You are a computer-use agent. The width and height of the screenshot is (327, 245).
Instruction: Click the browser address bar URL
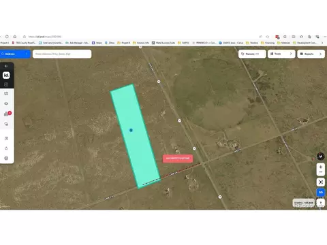(x=45, y=37)
